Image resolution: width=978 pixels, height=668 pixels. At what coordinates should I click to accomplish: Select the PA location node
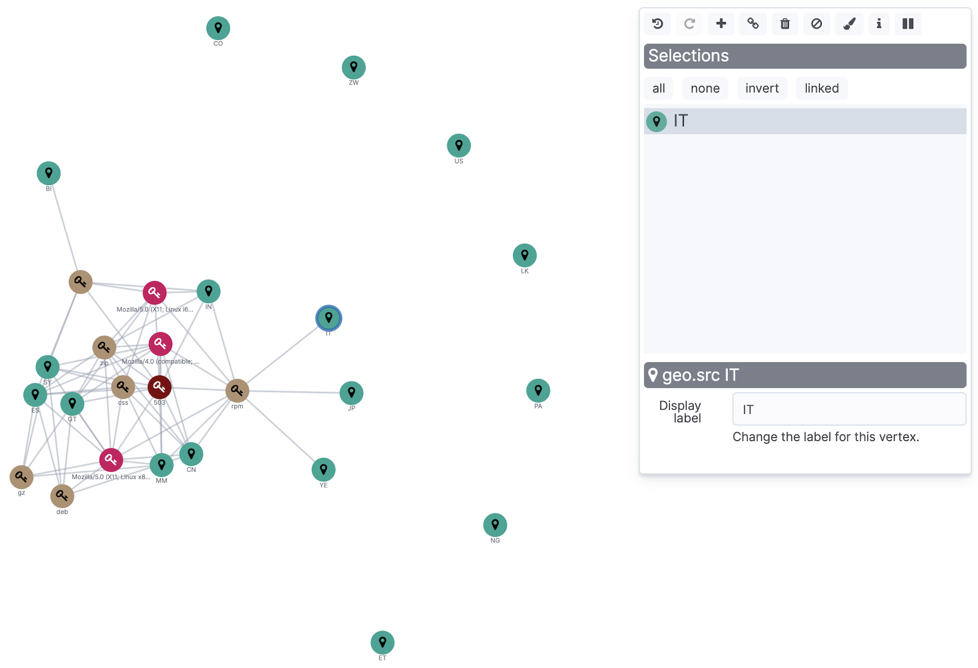pos(538,391)
